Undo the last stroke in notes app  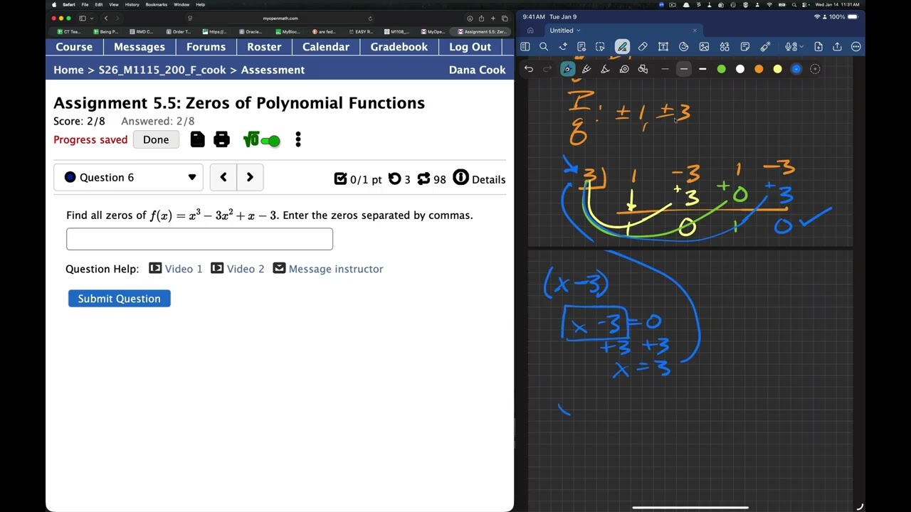(x=529, y=69)
